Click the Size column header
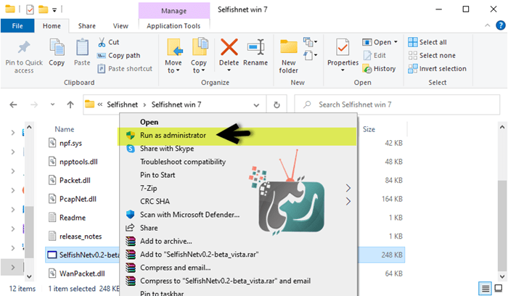This screenshot has width=508, height=296. coord(369,129)
